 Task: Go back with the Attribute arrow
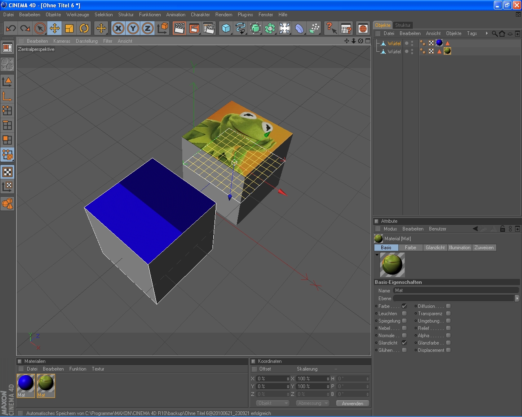click(x=475, y=229)
